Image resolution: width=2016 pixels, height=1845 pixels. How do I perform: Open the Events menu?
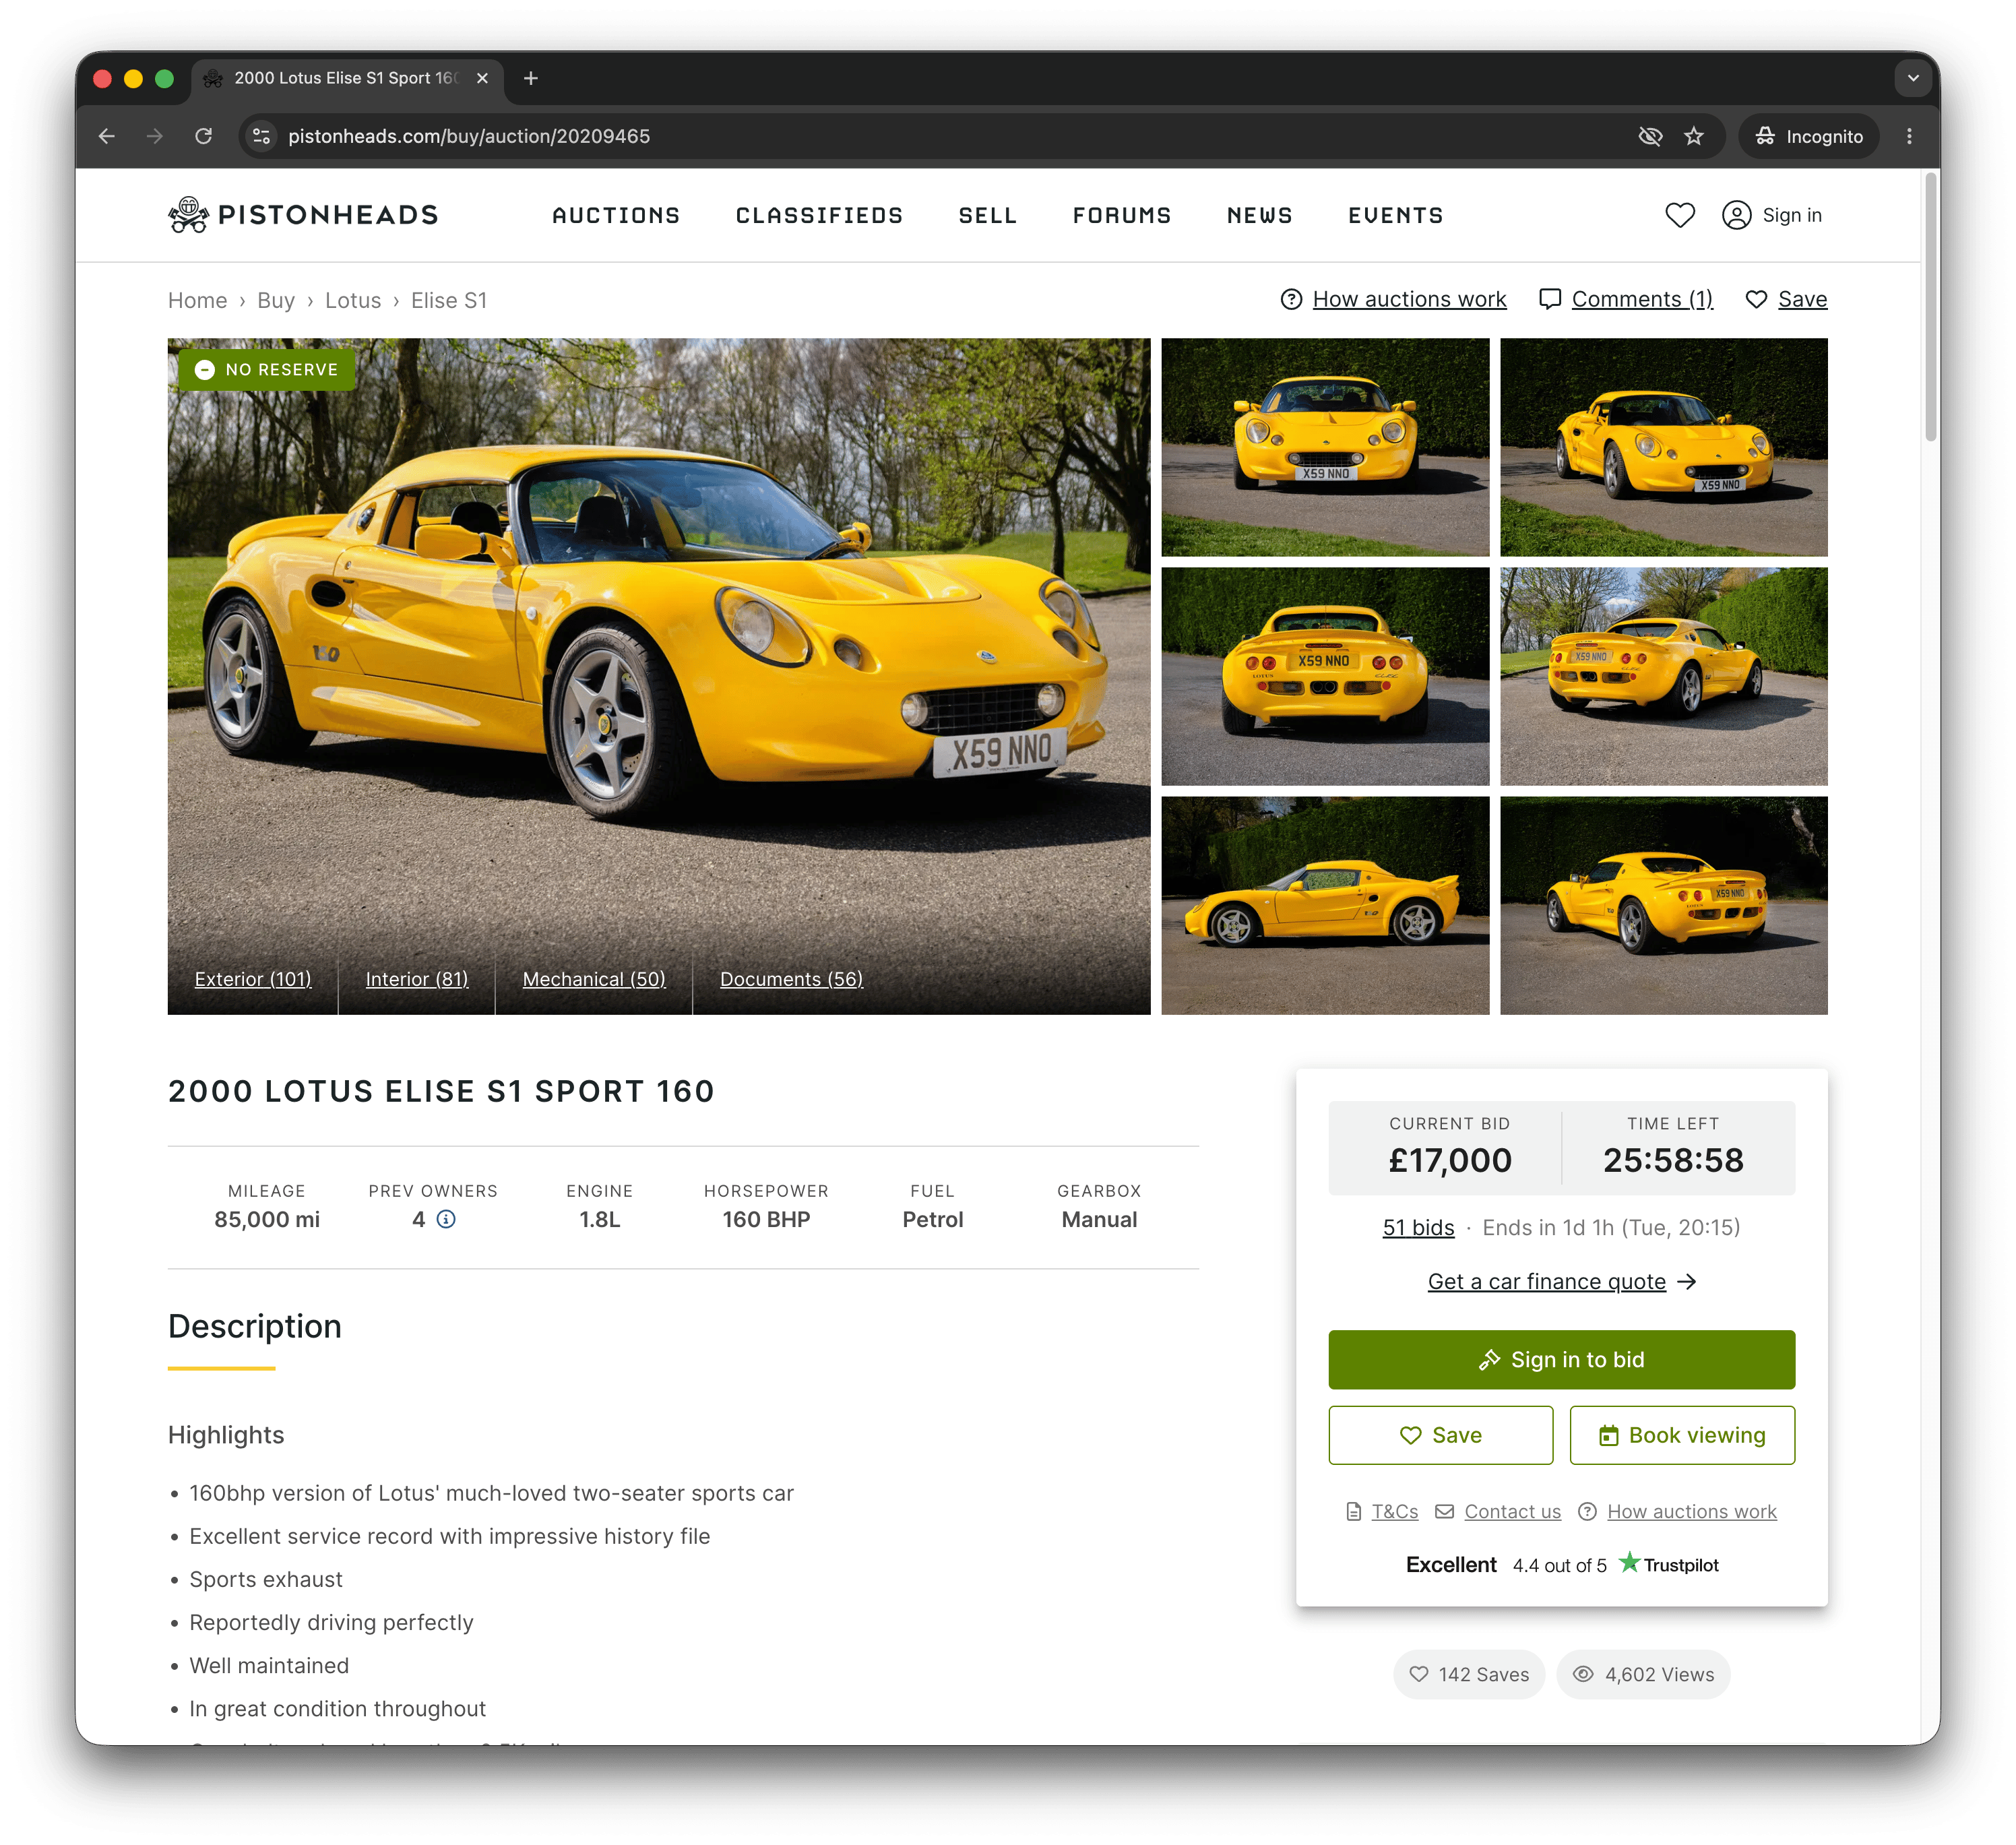[1396, 215]
